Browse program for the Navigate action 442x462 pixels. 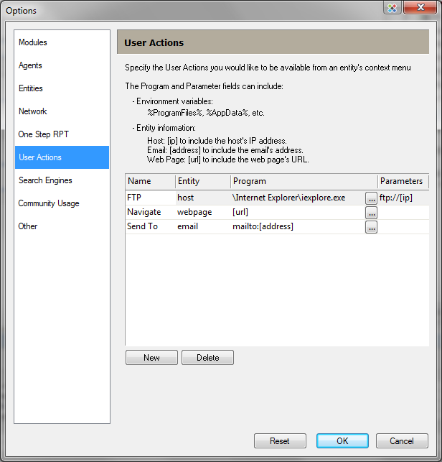(372, 213)
